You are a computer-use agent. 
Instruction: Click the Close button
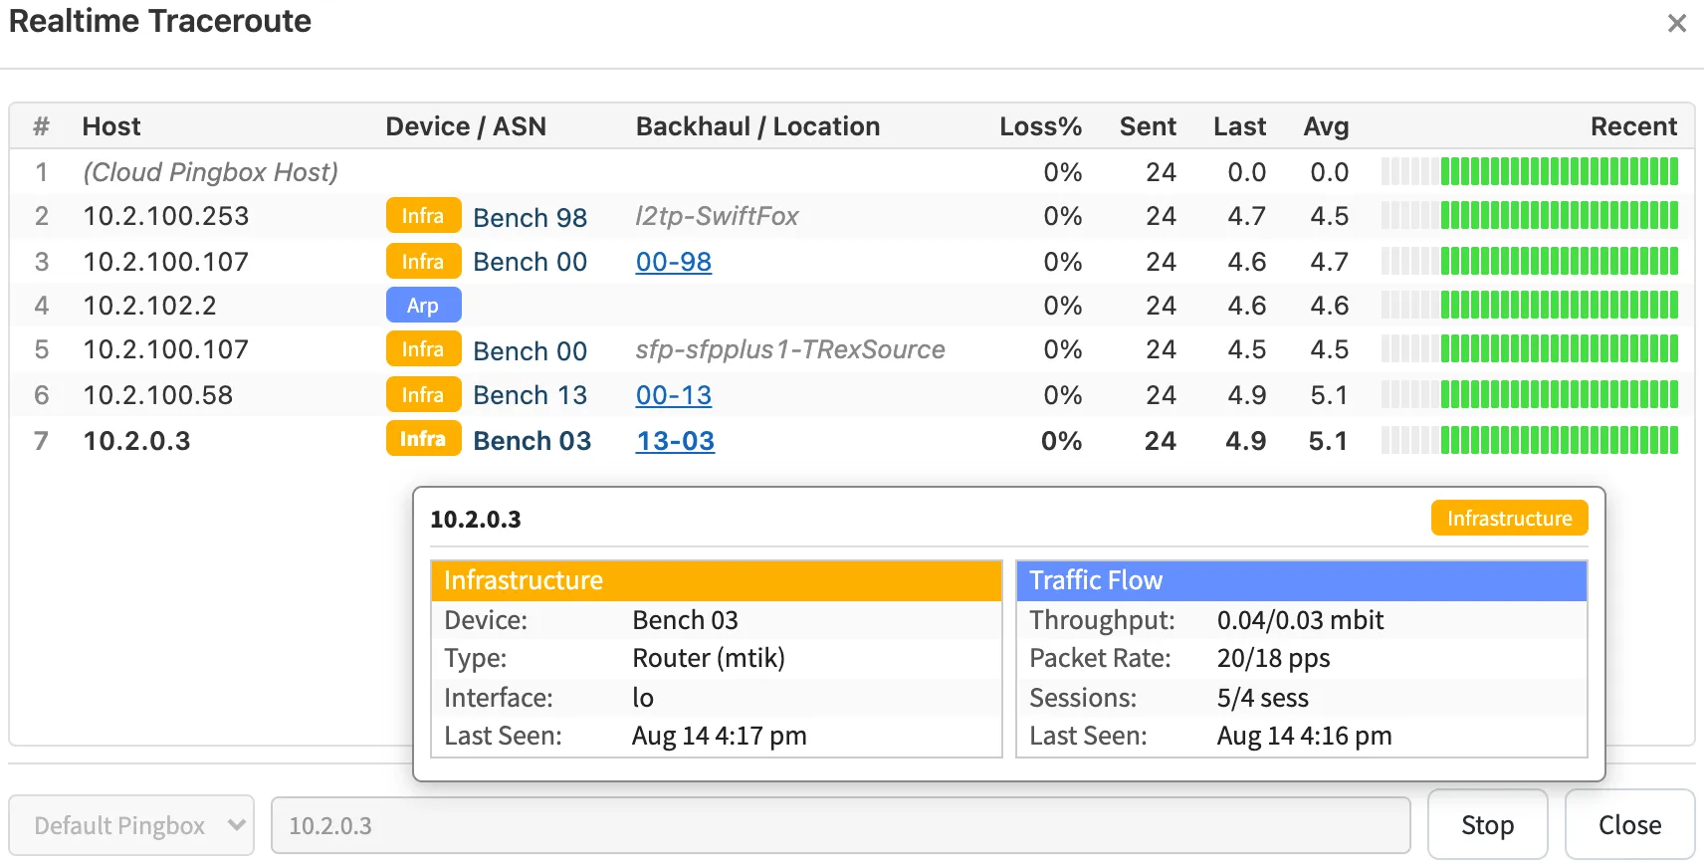(1629, 824)
